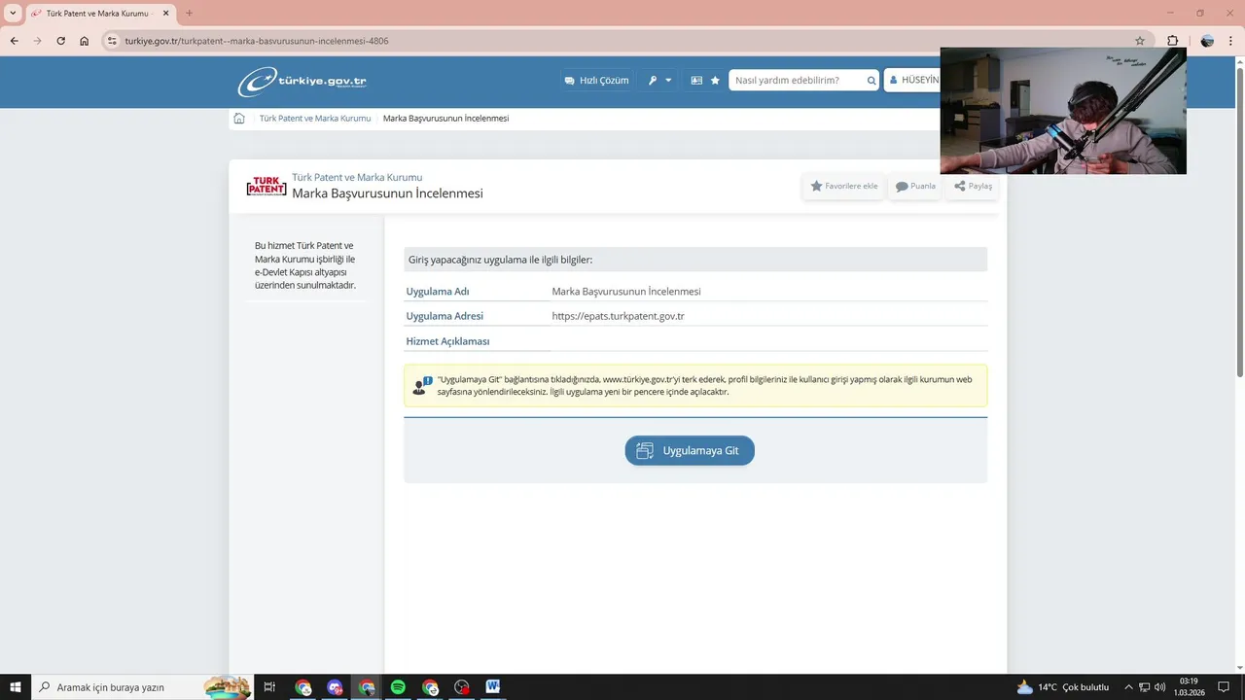Open the clock showing 03:19
Screen dimensions: 1245x700
click(1188, 687)
